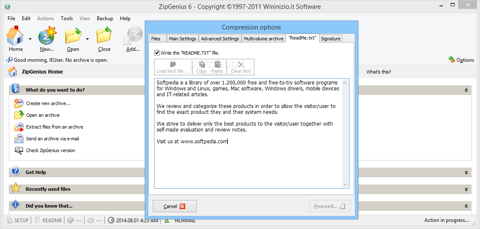Click Create new archive link

click(x=48, y=103)
